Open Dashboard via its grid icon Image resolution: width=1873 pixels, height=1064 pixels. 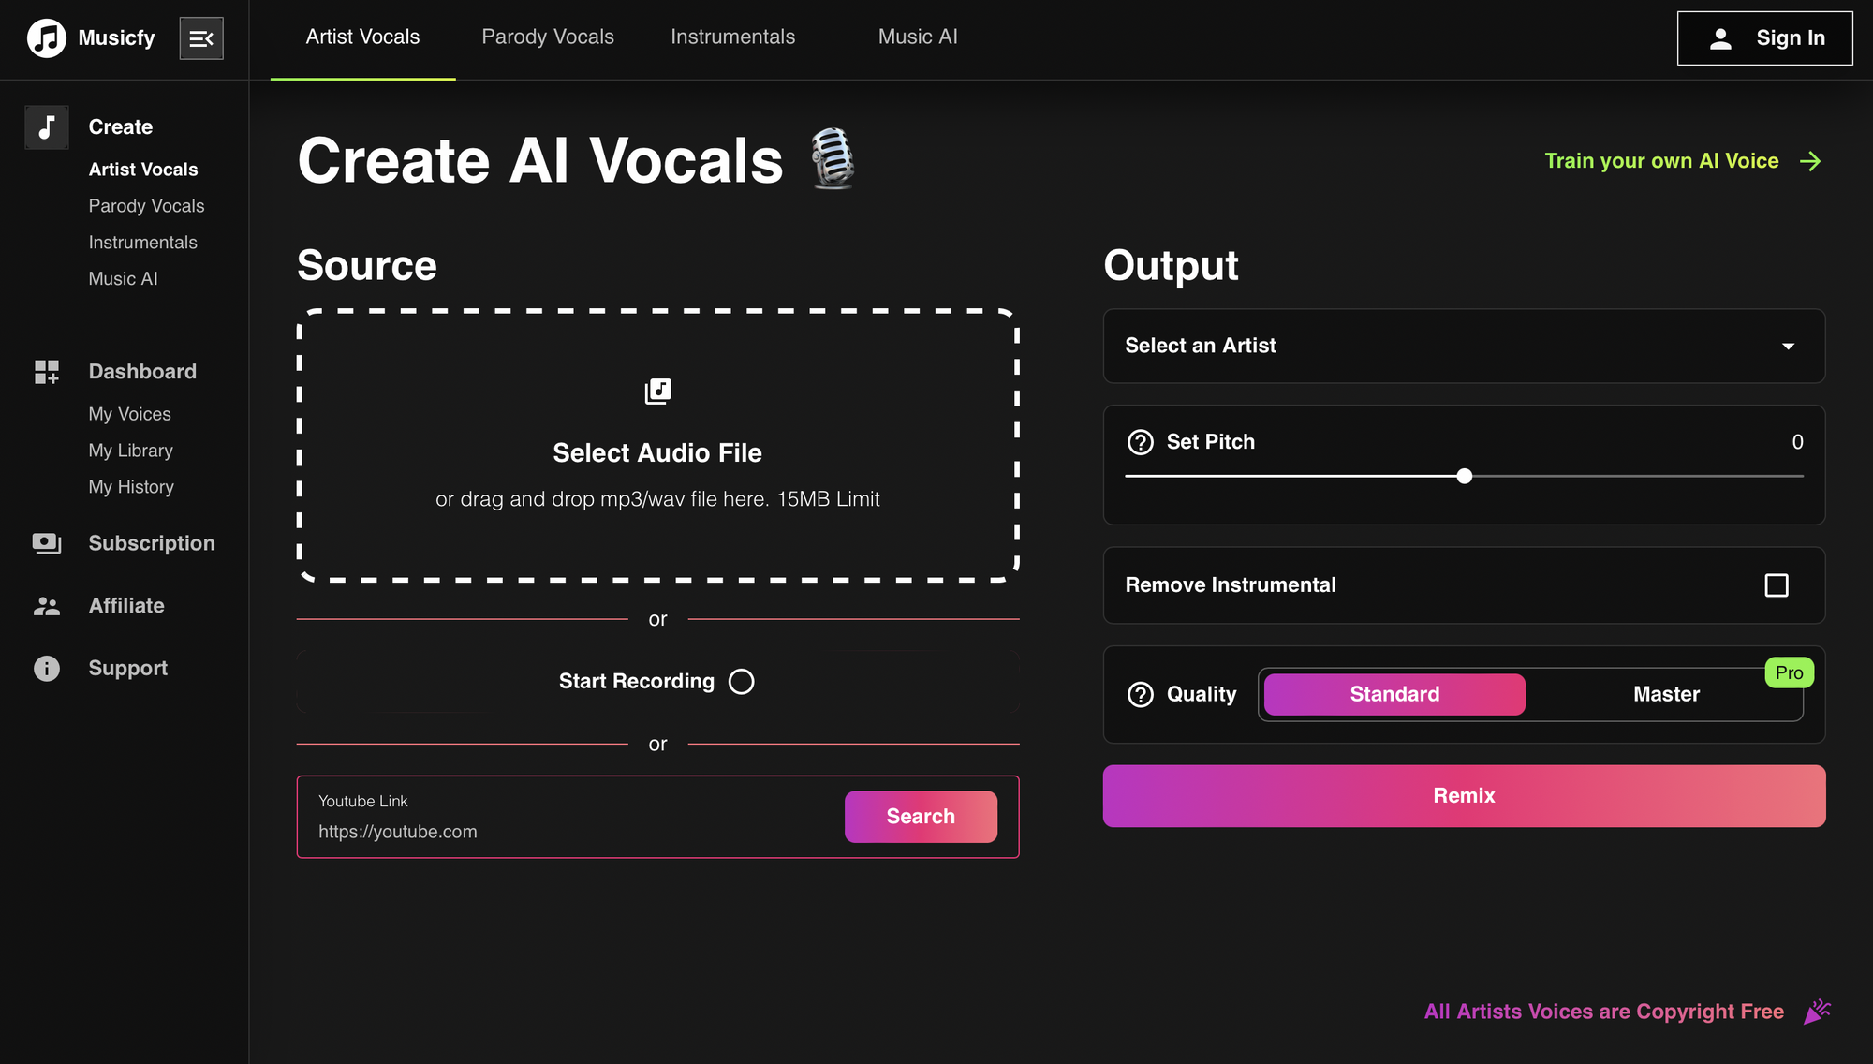click(x=47, y=372)
